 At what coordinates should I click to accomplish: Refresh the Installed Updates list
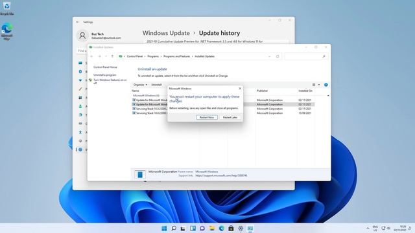[278, 56]
